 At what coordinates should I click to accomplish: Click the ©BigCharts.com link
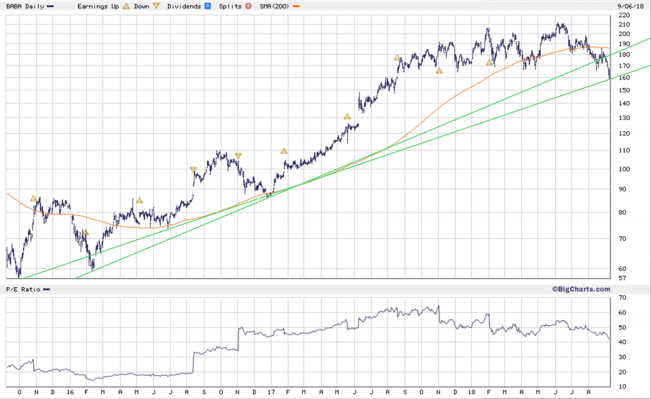click(581, 289)
